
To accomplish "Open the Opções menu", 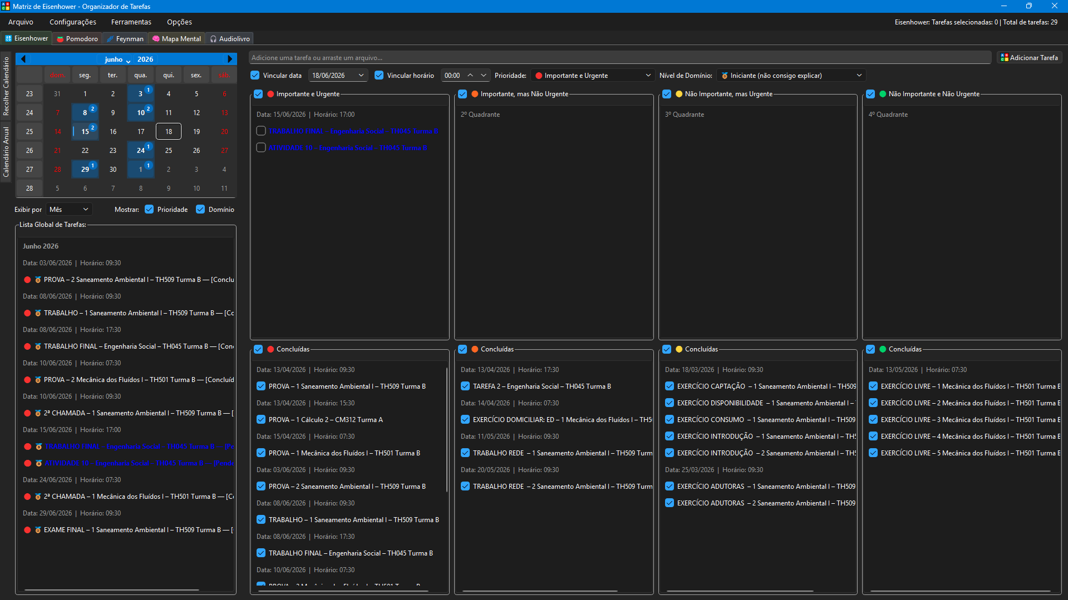I will [x=179, y=22].
